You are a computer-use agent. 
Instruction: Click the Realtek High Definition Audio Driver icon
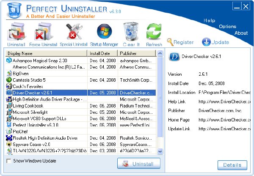(x=9, y=138)
